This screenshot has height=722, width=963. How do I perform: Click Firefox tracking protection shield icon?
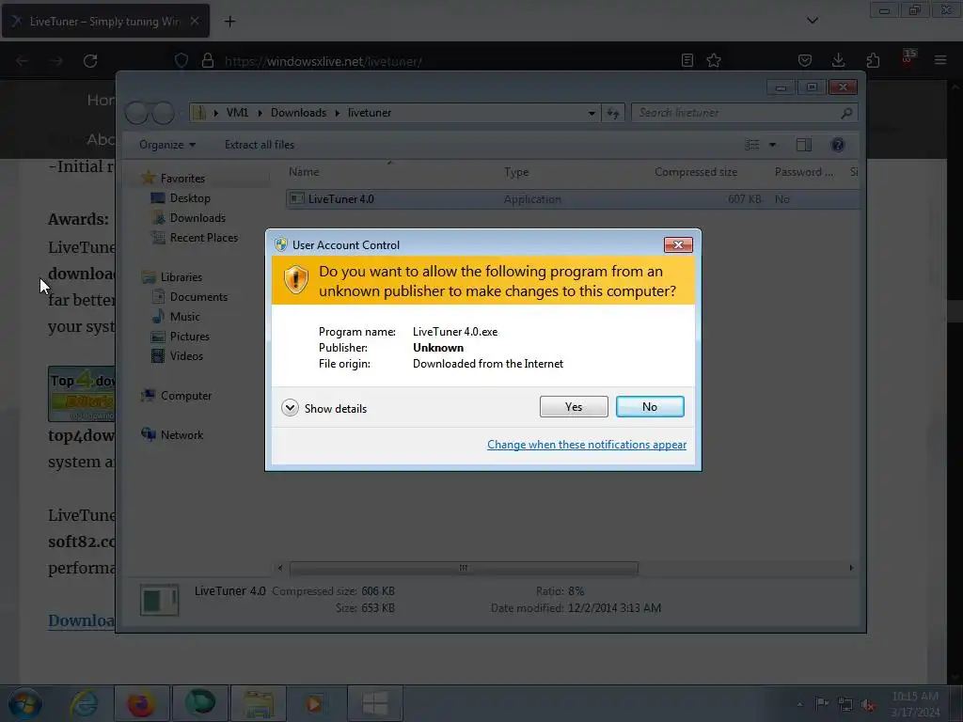point(182,60)
